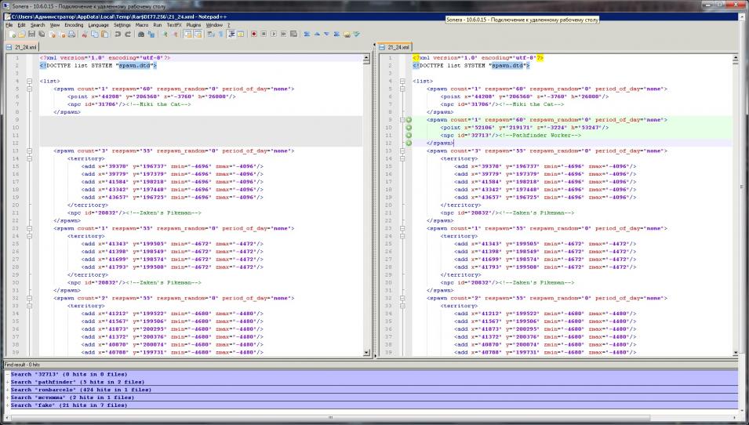Click the Save file toolbar icon
The width and height of the screenshot is (749, 425).
(31, 34)
